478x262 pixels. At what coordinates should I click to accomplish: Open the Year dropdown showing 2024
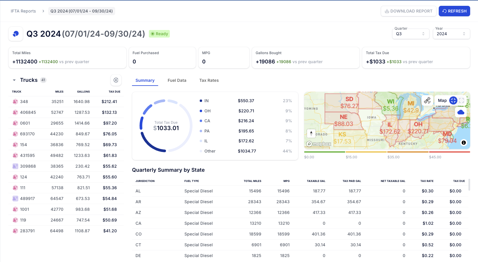(451, 34)
